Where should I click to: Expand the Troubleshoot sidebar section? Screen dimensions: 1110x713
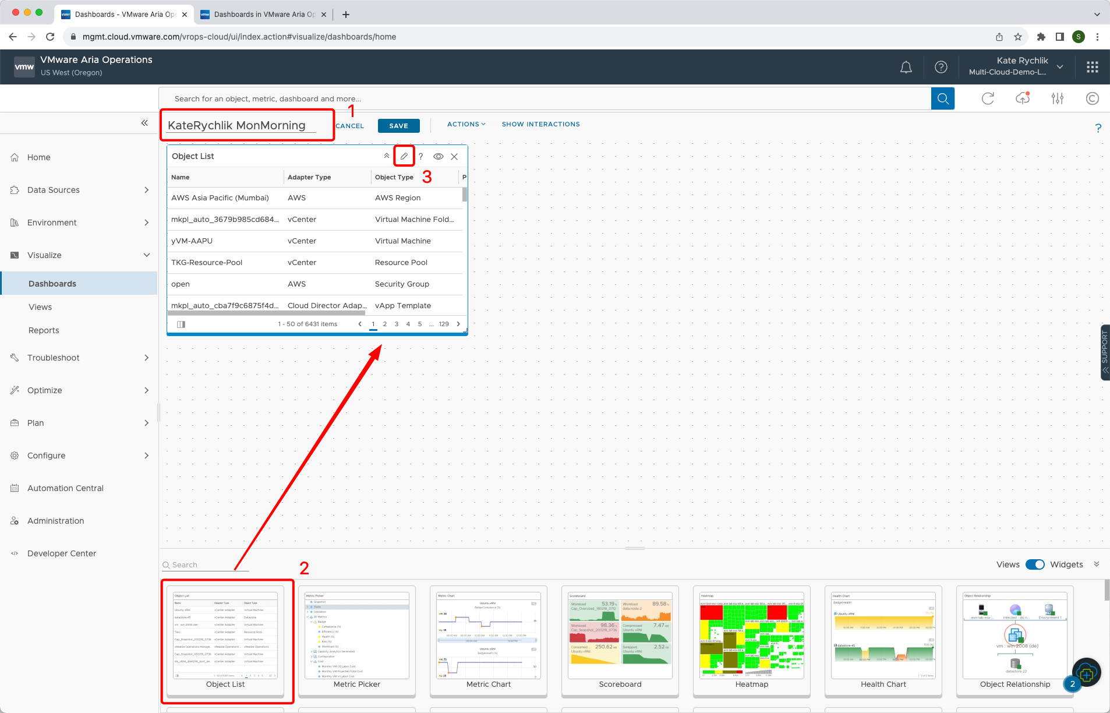[79, 357]
